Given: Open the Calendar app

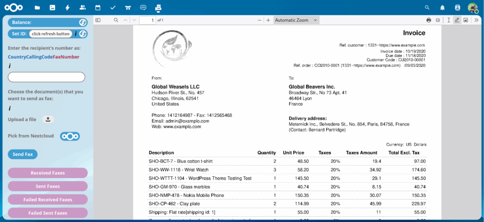Looking at the screenshot, I should [98, 8].
